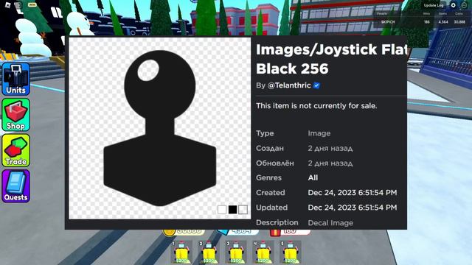Open the Update Log button
472x265 pixels.
pyautogui.click(x=433, y=5)
